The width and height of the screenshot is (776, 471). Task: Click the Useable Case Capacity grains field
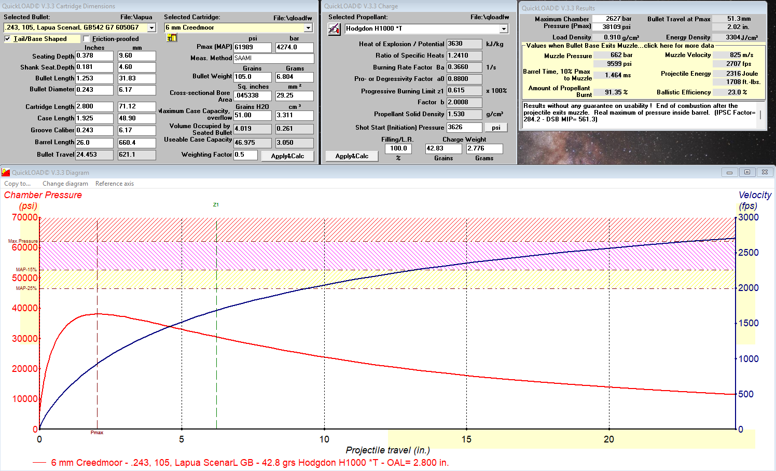253,143
